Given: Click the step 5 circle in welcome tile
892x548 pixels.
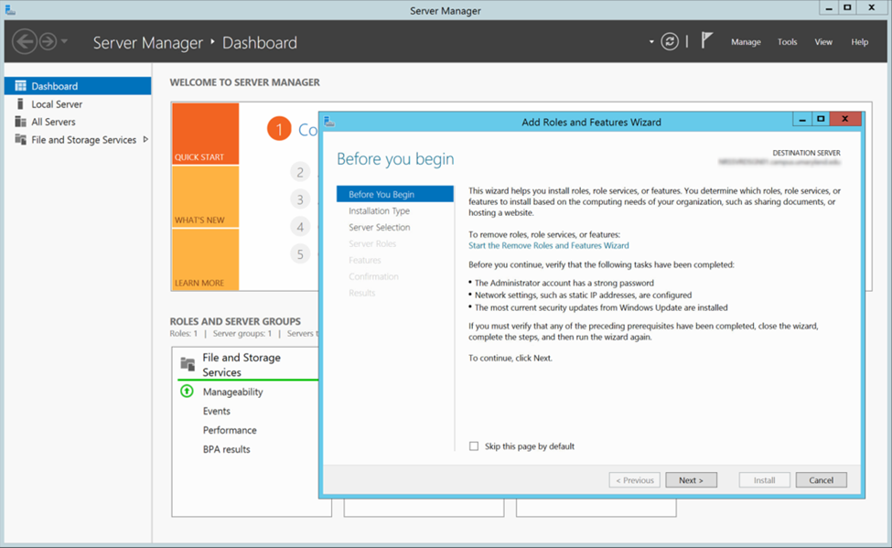Looking at the screenshot, I should 300,253.
